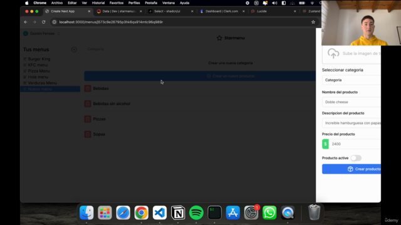Click the upload cloud image icon
Screen dimensions: 401x225
pos(333,54)
